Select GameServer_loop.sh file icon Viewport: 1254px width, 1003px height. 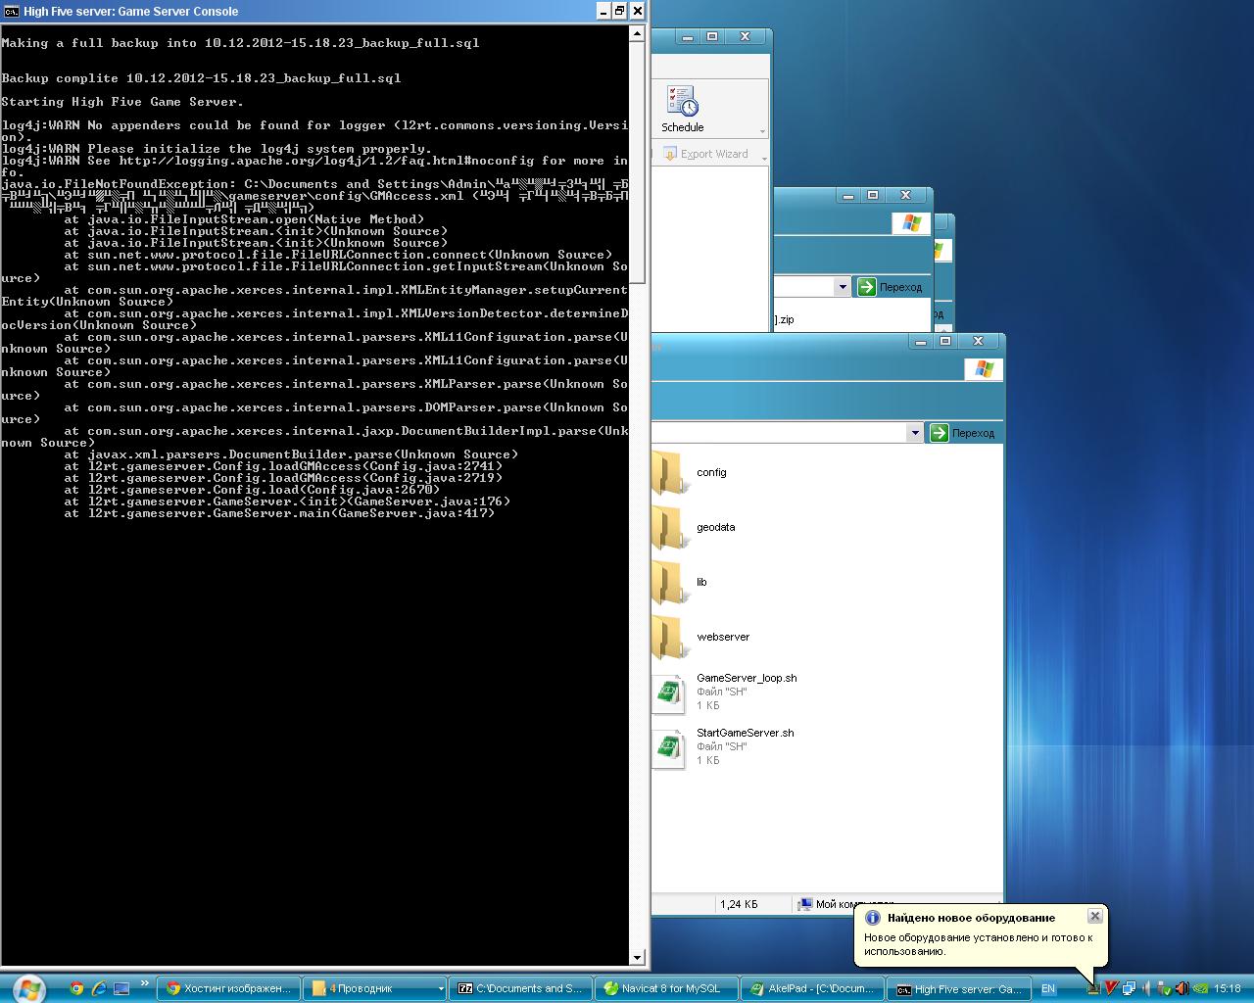(x=669, y=693)
